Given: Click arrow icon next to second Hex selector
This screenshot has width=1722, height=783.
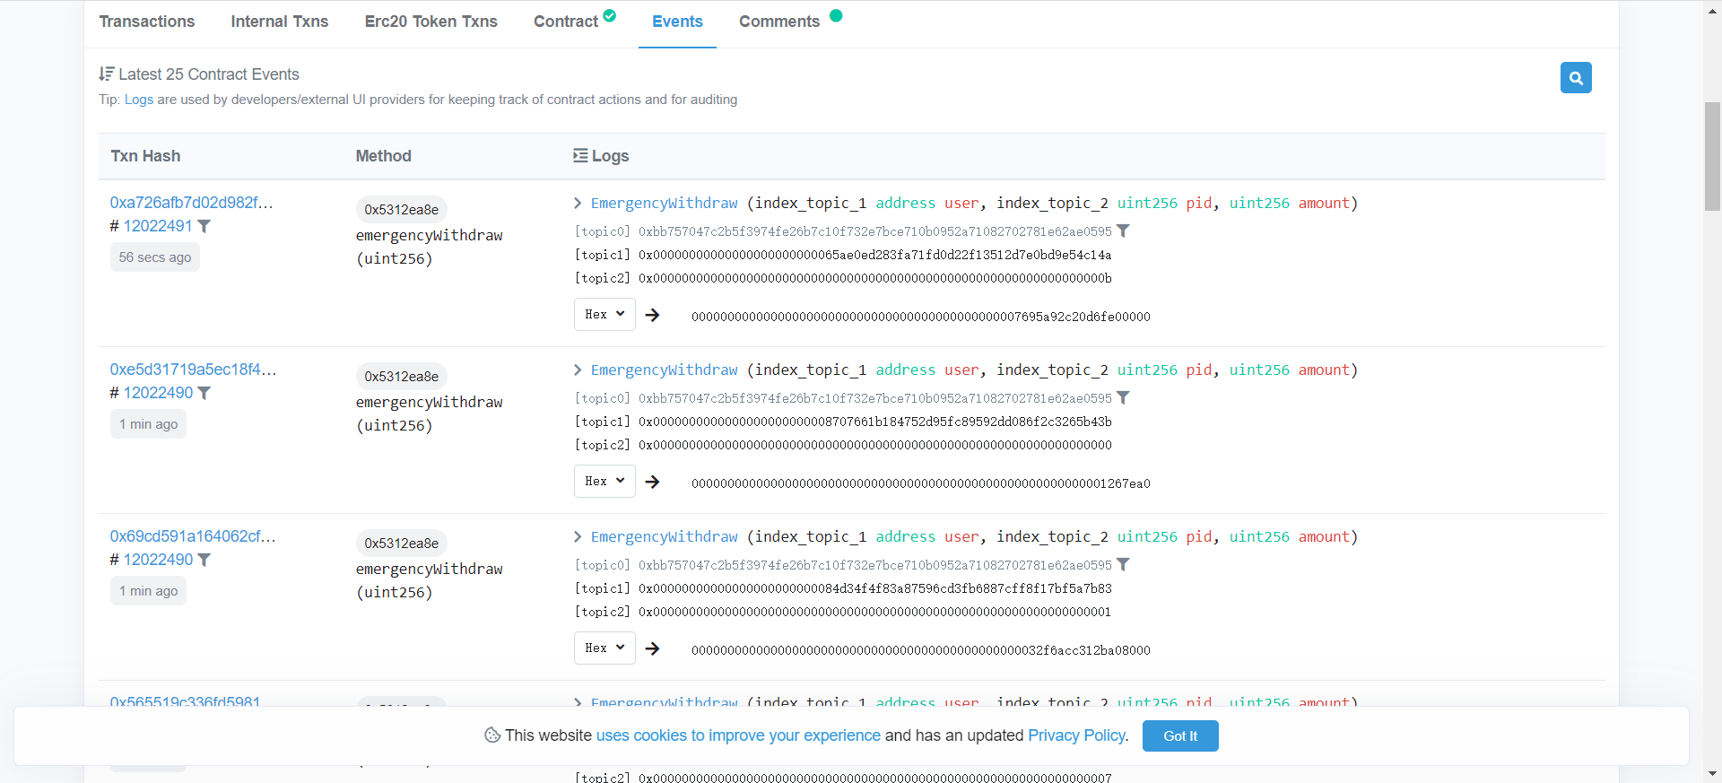Looking at the screenshot, I should (653, 482).
